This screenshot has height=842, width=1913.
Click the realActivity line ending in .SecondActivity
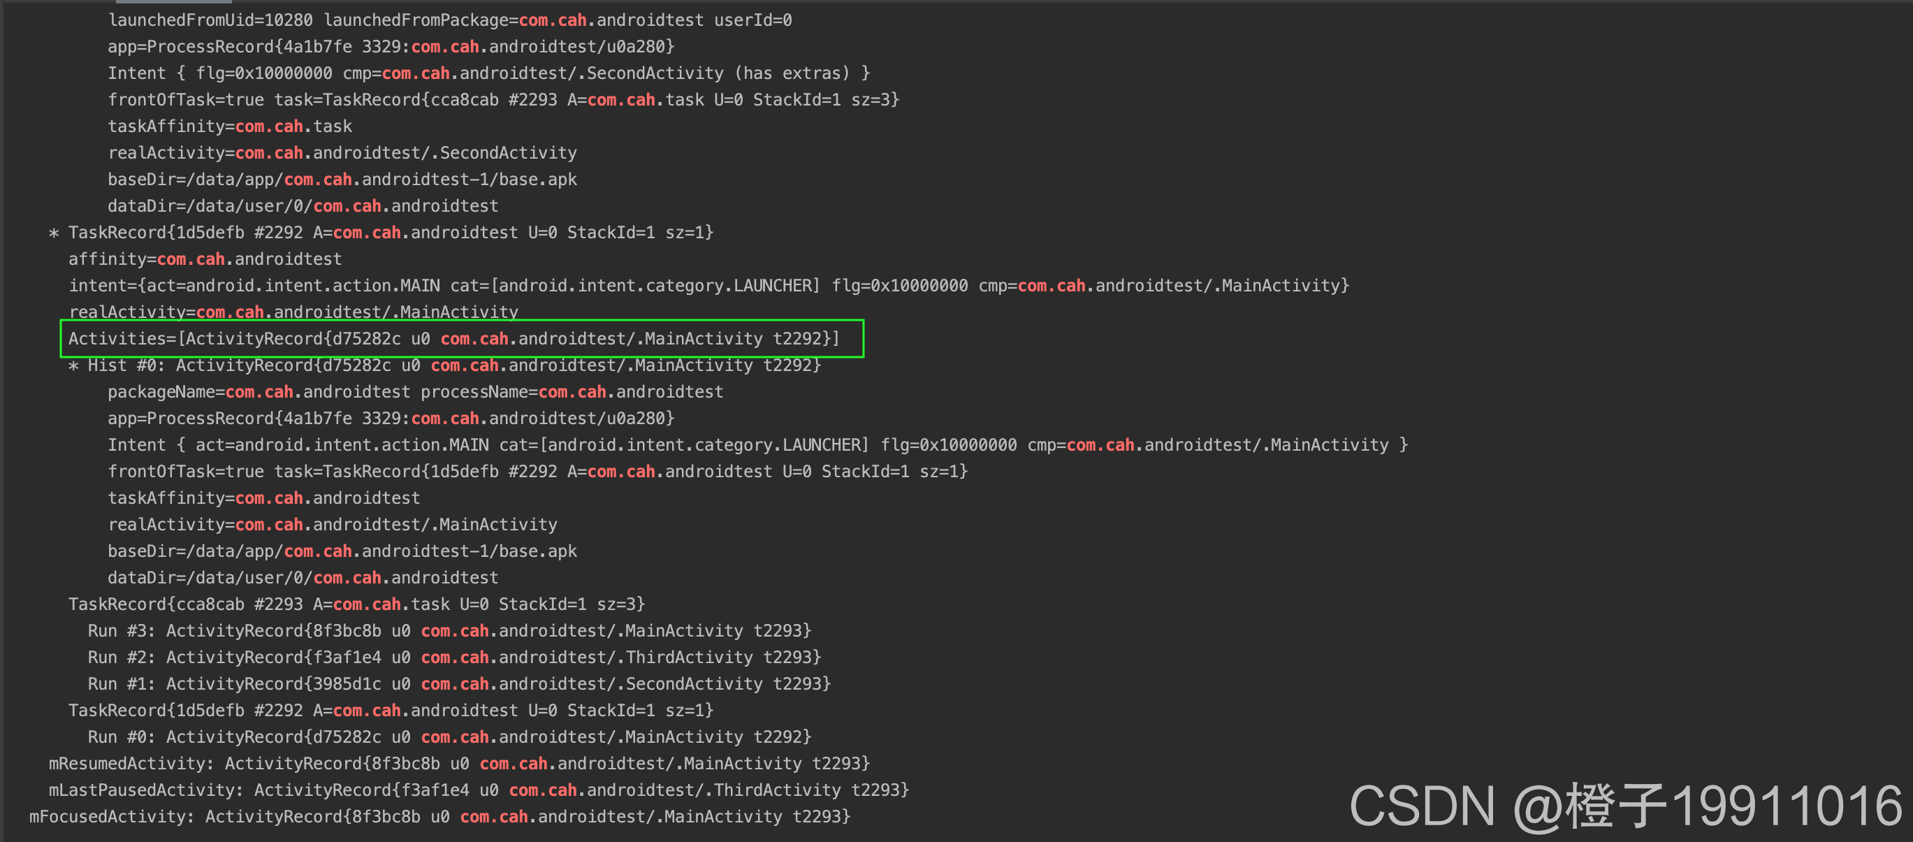point(342,153)
